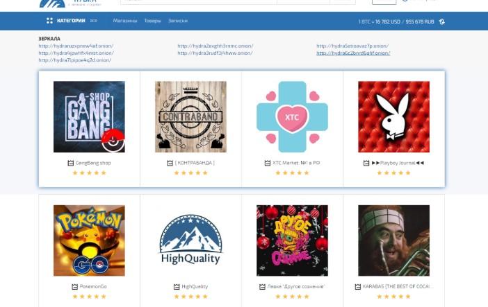488x307 pixels.
Task: Click the Contraband logo thumbnail
Action: [x=190, y=116]
